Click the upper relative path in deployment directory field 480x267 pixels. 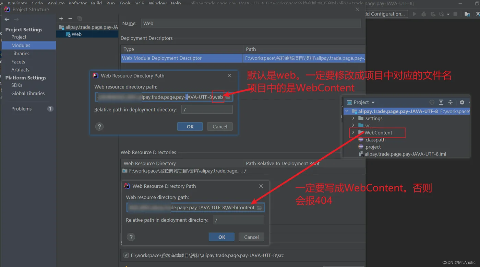pos(207,110)
